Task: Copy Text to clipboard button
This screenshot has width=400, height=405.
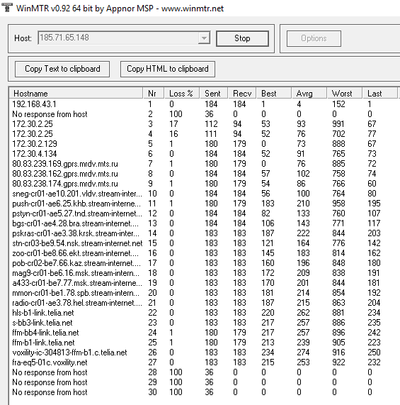Action: coord(62,69)
